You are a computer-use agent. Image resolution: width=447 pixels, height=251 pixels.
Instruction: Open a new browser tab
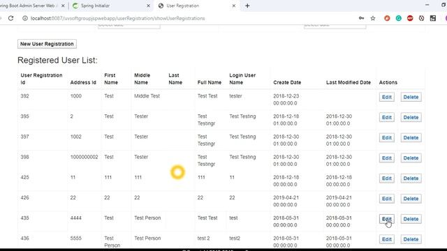(247, 6)
